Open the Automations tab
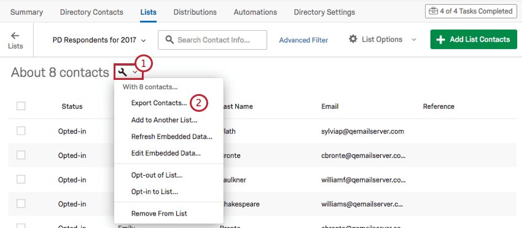This screenshot has width=522, height=228. pyautogui.click(x=255, y=12)
